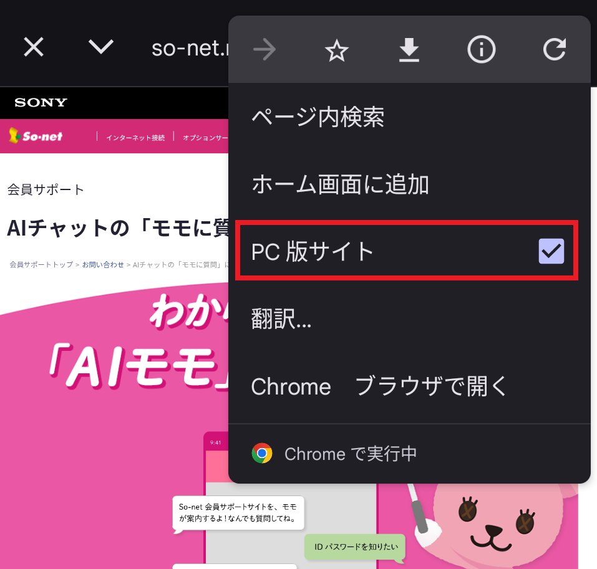Open page via Chrome ブラウザで開く
Image resolution: width=597 pixels, height=569 pixels.
coord(379,387)
